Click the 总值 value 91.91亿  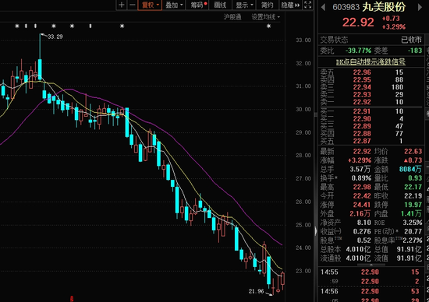[409, 249]
